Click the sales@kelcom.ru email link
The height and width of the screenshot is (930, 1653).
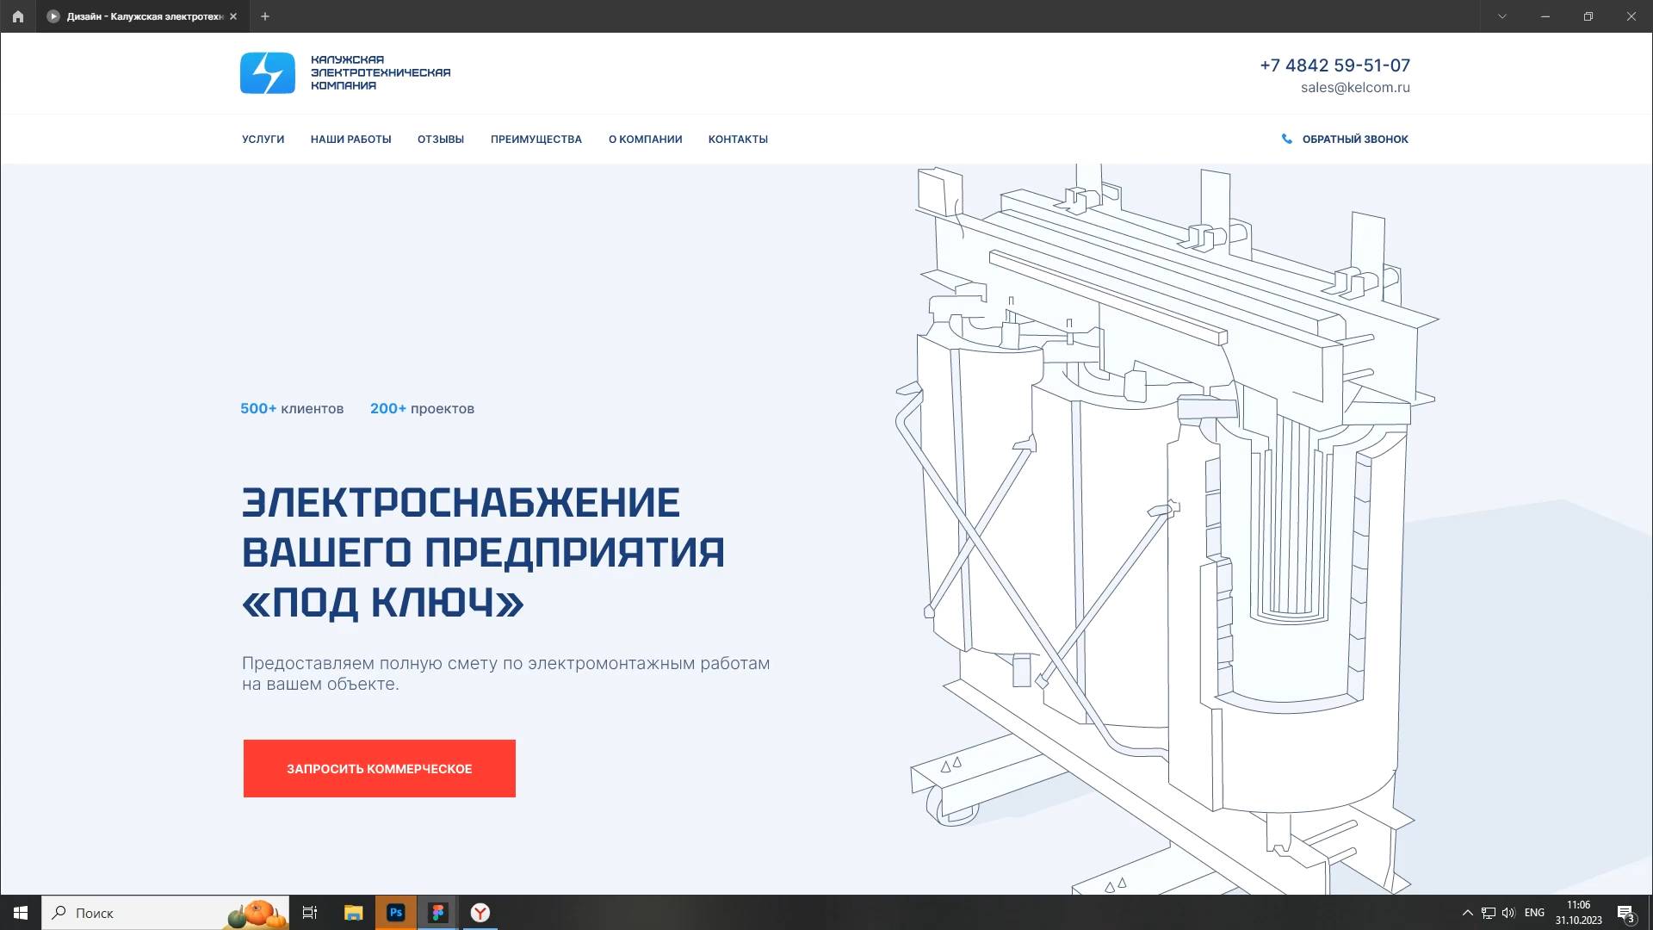click(1356, 87)
